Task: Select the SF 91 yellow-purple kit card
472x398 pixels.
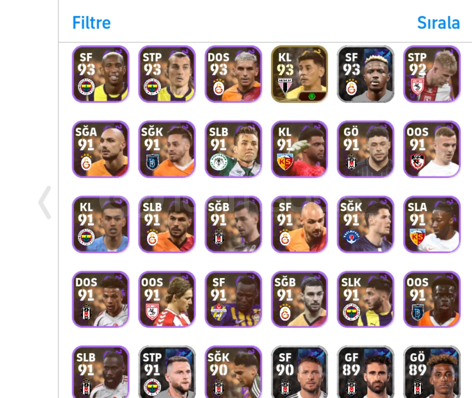Action: point(233,300)
